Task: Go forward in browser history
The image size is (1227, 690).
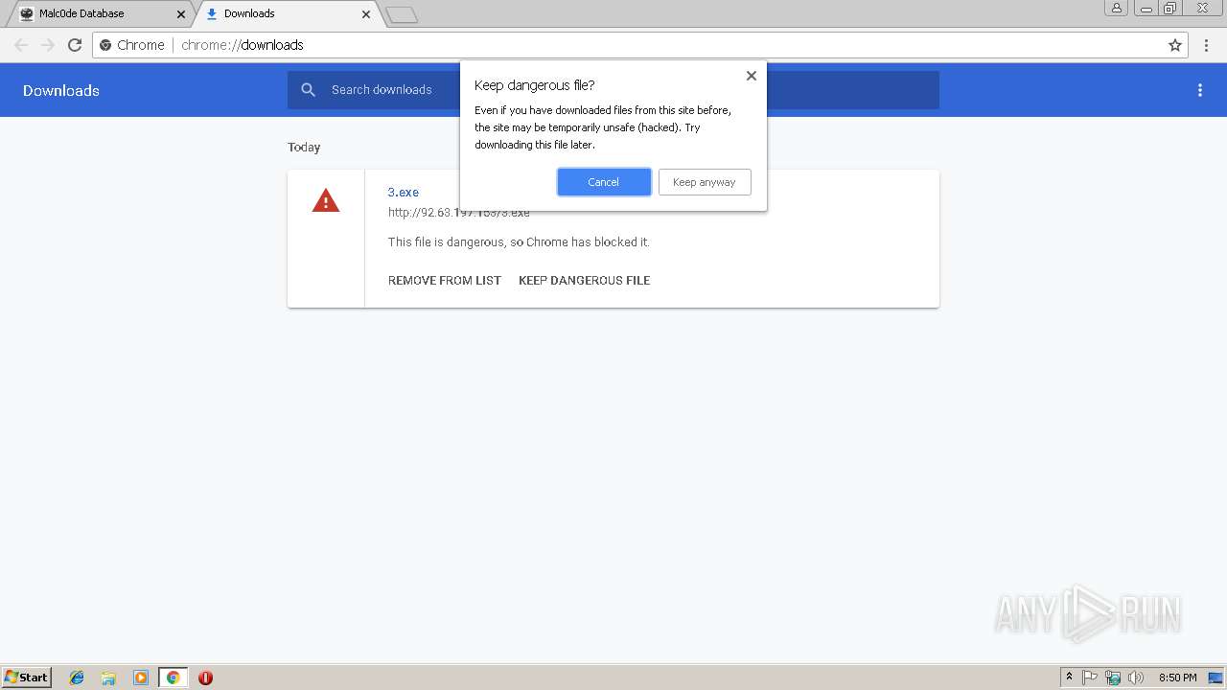Action: [x=48, y=45]
